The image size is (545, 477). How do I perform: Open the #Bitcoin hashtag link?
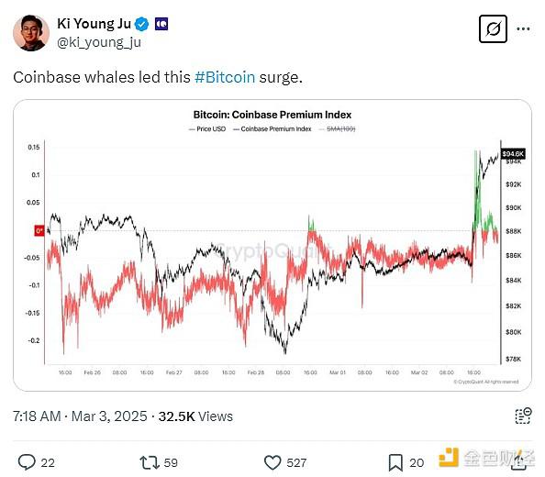coord(225,77)
